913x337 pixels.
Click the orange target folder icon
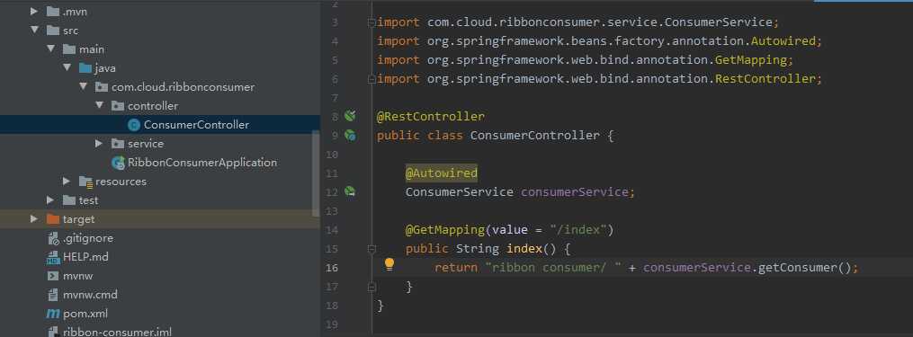click(x=53, y=219)
